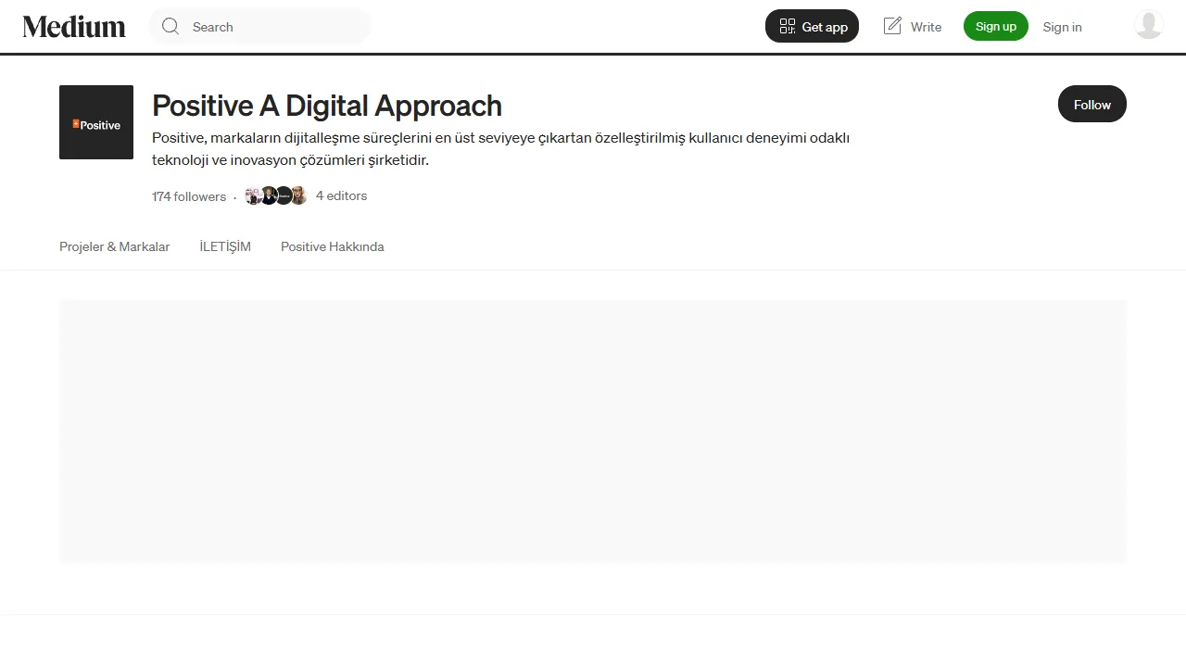Click the Get app button
The image size is (1186, 667).
pos(812,26)
